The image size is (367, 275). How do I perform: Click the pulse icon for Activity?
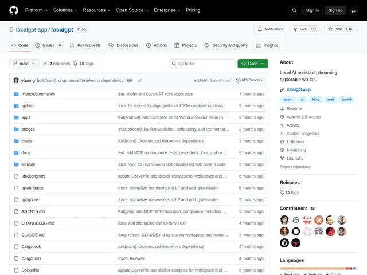[x=282, y=125]
